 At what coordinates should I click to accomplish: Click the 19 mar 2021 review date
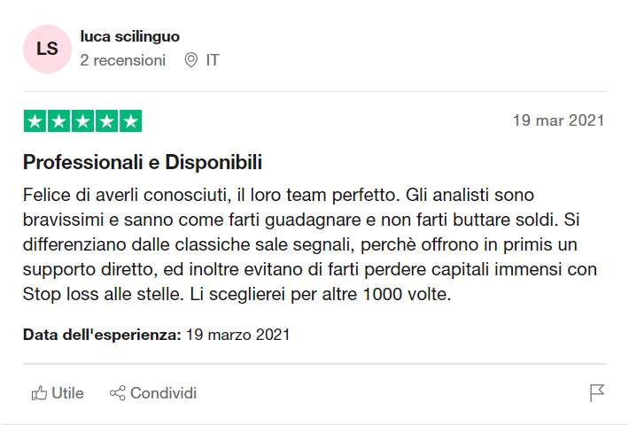click(x=558, y=120)
